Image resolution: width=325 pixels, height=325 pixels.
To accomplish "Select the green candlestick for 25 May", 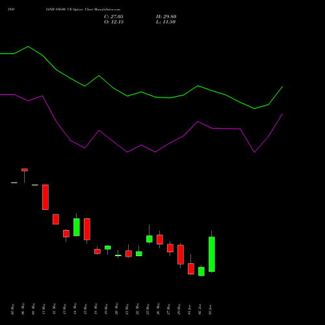I will tap(149, 239).
